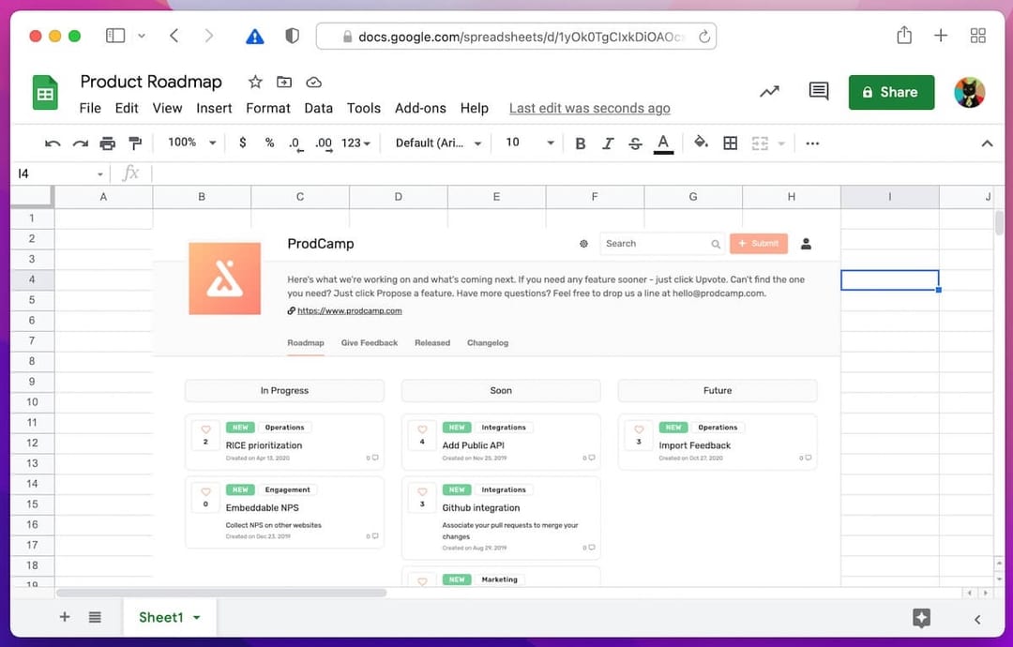The height and width of the screenshot is (647, 1013).
Task: Increase decimal places
Action: coord(324,144)
